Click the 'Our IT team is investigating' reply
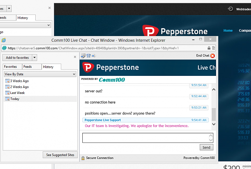251x169 pixels. coord(137,126)
